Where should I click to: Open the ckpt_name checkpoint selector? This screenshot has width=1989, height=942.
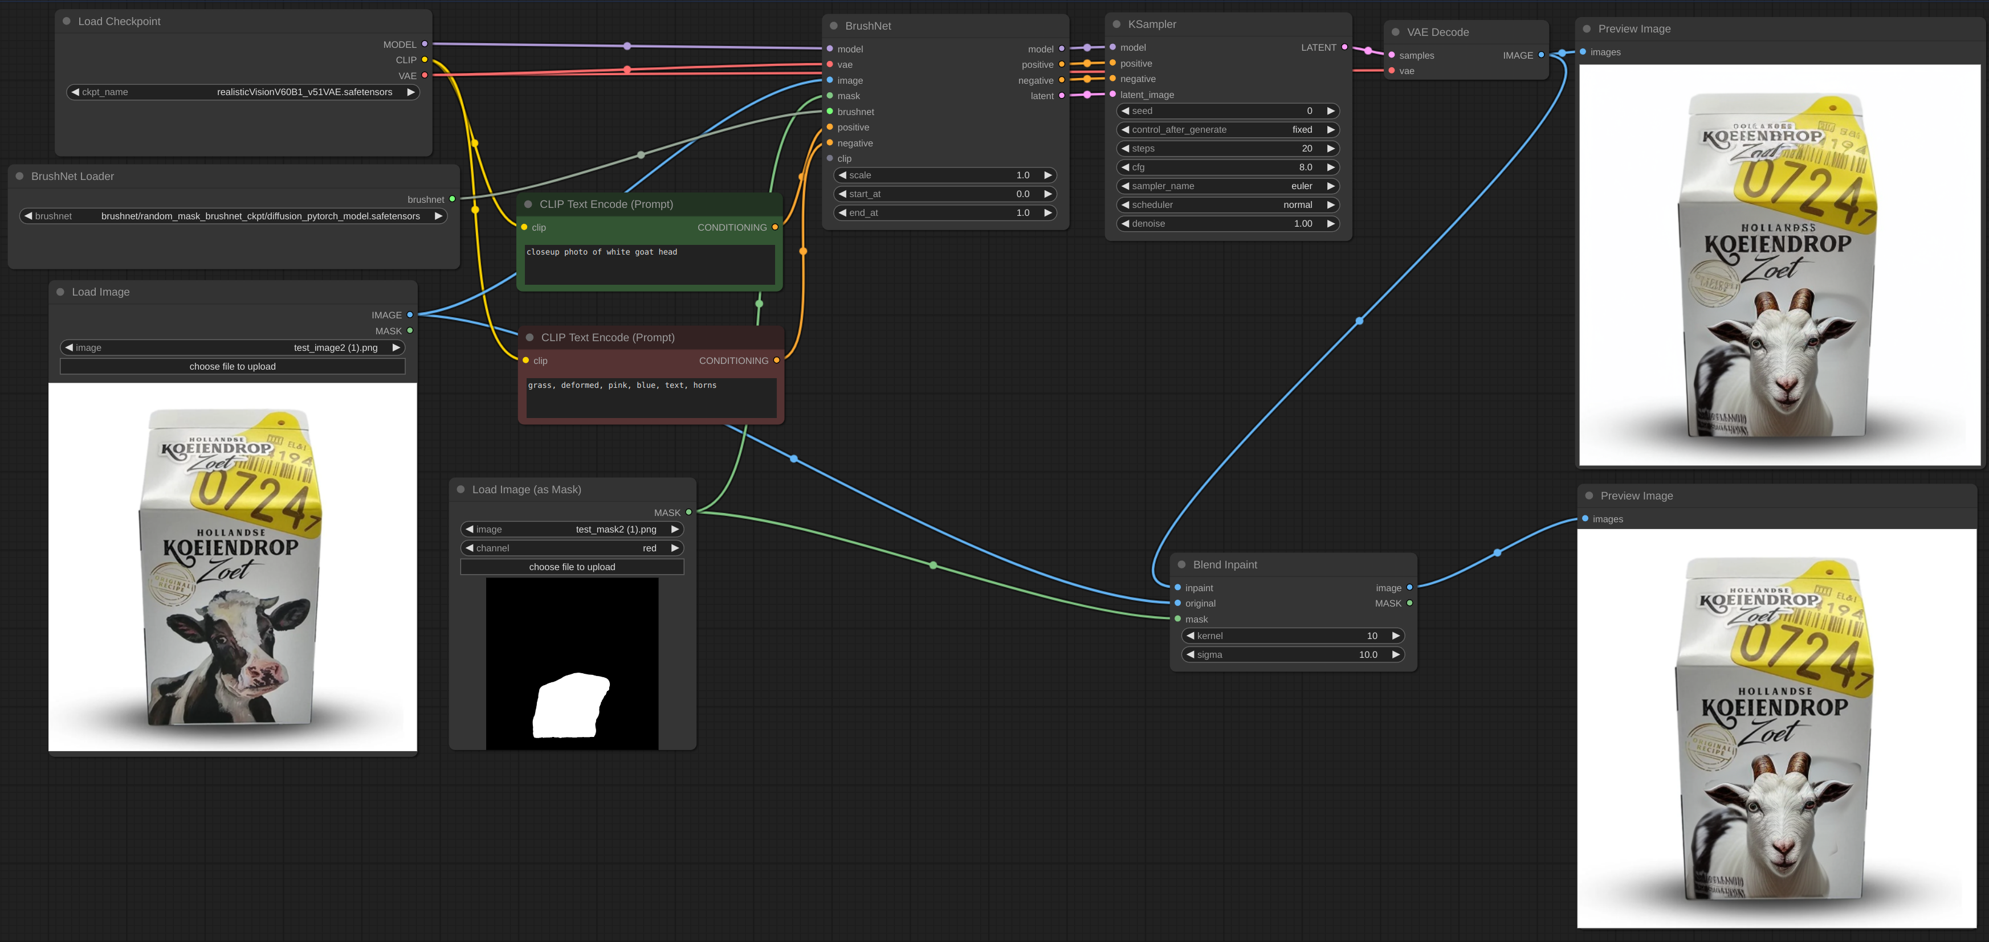coord(242,92)
